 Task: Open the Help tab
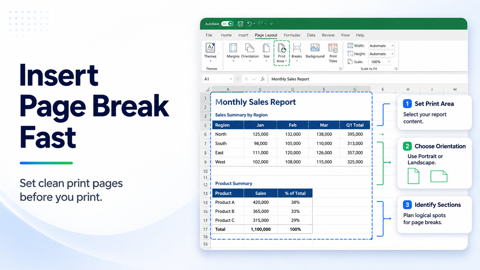[x=360, y=35]
